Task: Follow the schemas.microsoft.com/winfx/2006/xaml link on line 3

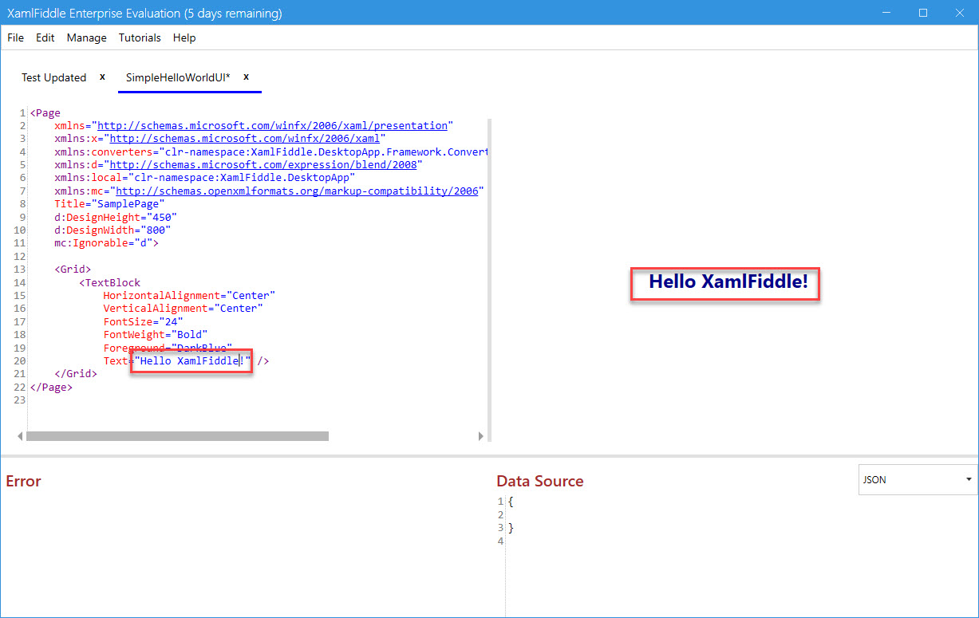Action: coord(244,139)
